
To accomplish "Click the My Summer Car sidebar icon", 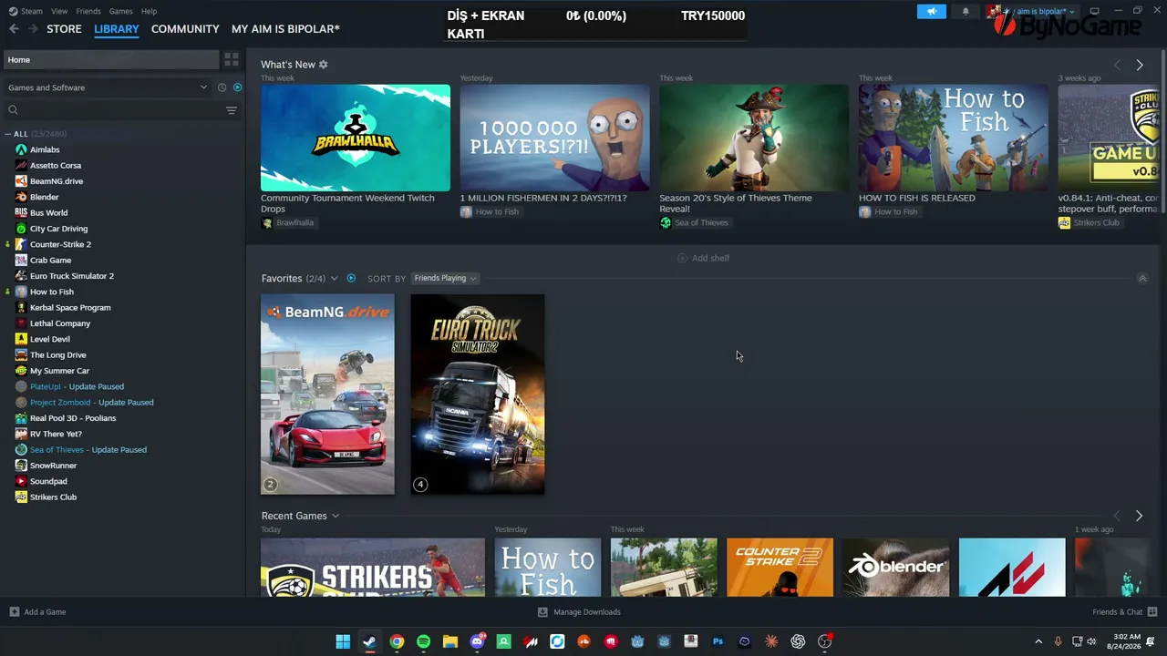I will 21,371.
